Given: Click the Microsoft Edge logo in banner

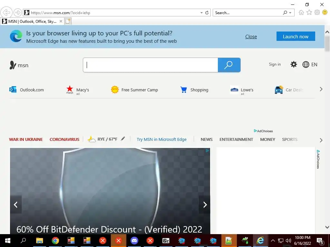Looking at the screenshot, I should (x=16, y=36).
